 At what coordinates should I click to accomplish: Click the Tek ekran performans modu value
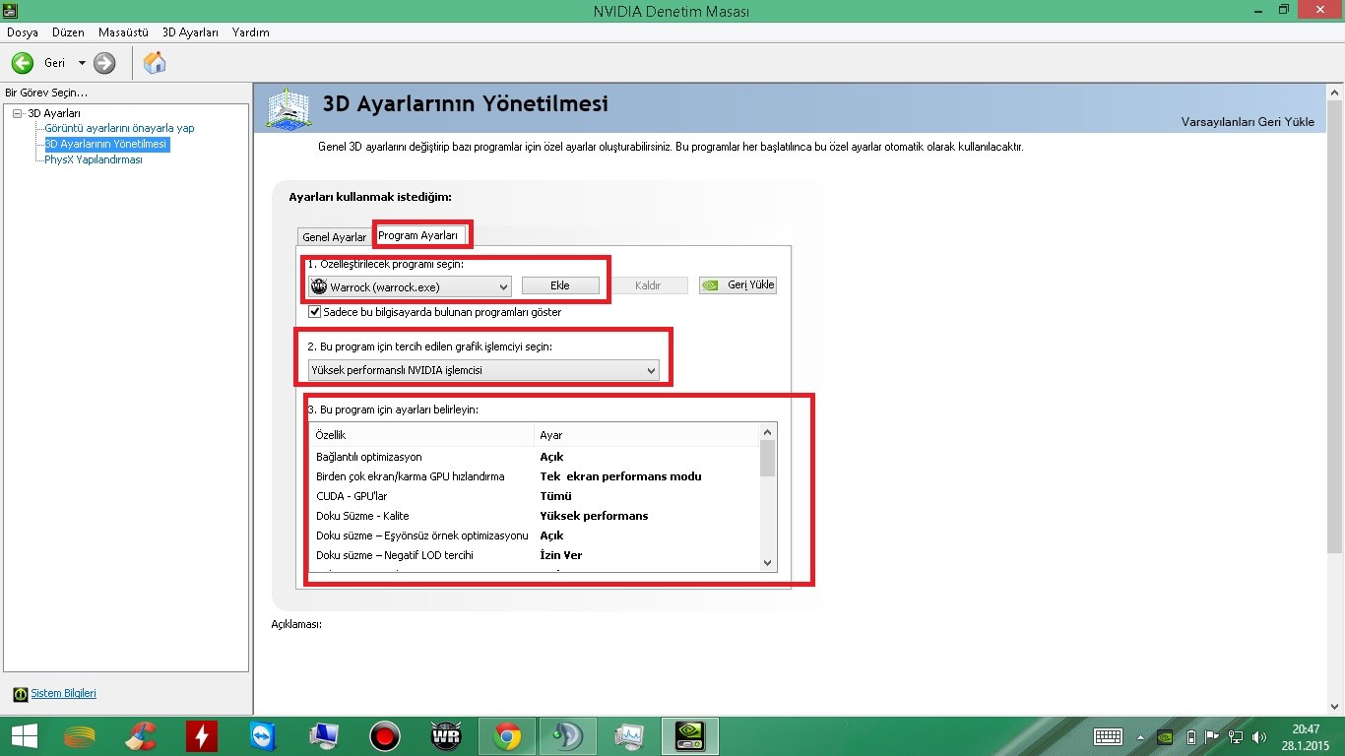(620, 476)
